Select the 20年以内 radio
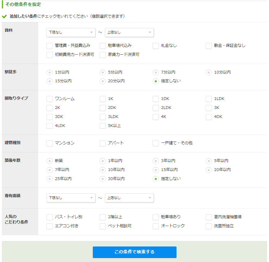Viewport: 269px width, 262px height. tap(208, 170)
